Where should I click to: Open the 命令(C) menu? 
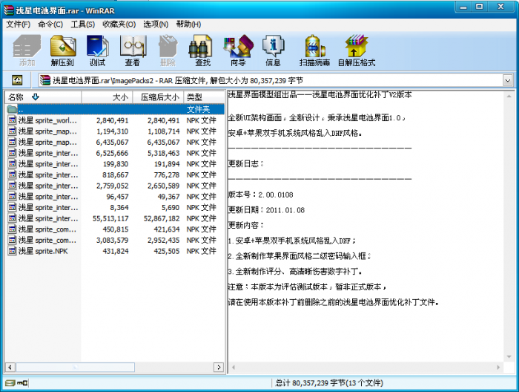tap(50, 24)
